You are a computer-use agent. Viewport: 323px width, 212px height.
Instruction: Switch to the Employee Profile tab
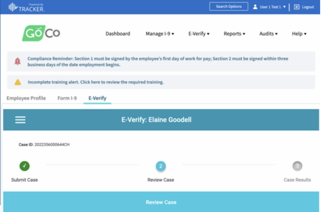point(26,98)
